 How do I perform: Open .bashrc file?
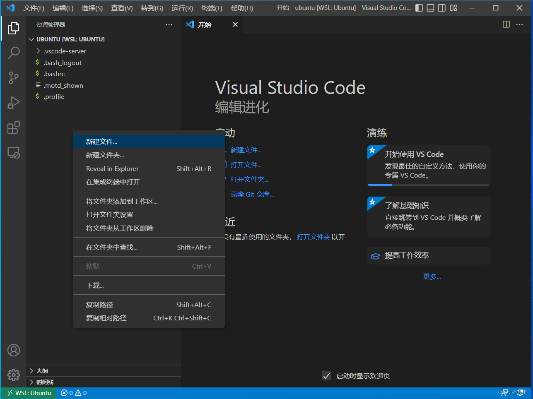click(x=104, y=74)
